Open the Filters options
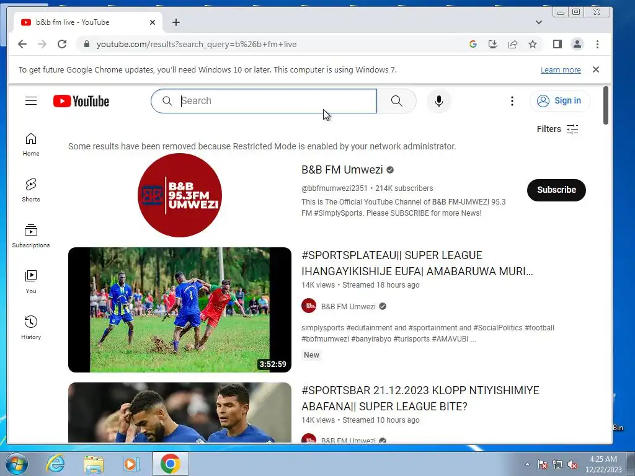The height and width of the screenshot is (476, 635). [557, 129]
